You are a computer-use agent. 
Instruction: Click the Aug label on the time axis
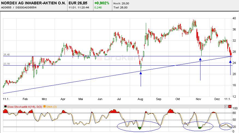tap(140, 99)
